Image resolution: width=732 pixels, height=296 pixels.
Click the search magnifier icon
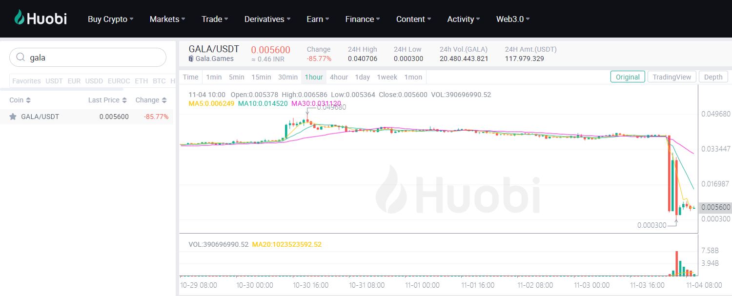pyautogui.click(x=20, y=58)
